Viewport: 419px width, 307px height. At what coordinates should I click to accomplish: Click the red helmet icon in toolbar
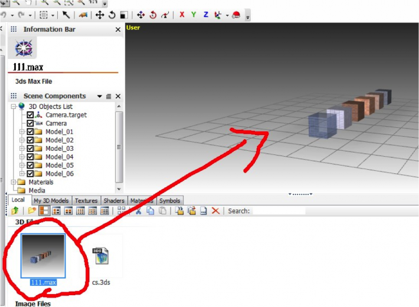tap(236, 15)
